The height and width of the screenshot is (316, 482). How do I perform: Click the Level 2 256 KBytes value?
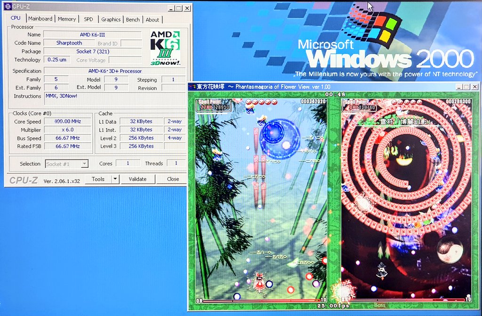[141, 138]
